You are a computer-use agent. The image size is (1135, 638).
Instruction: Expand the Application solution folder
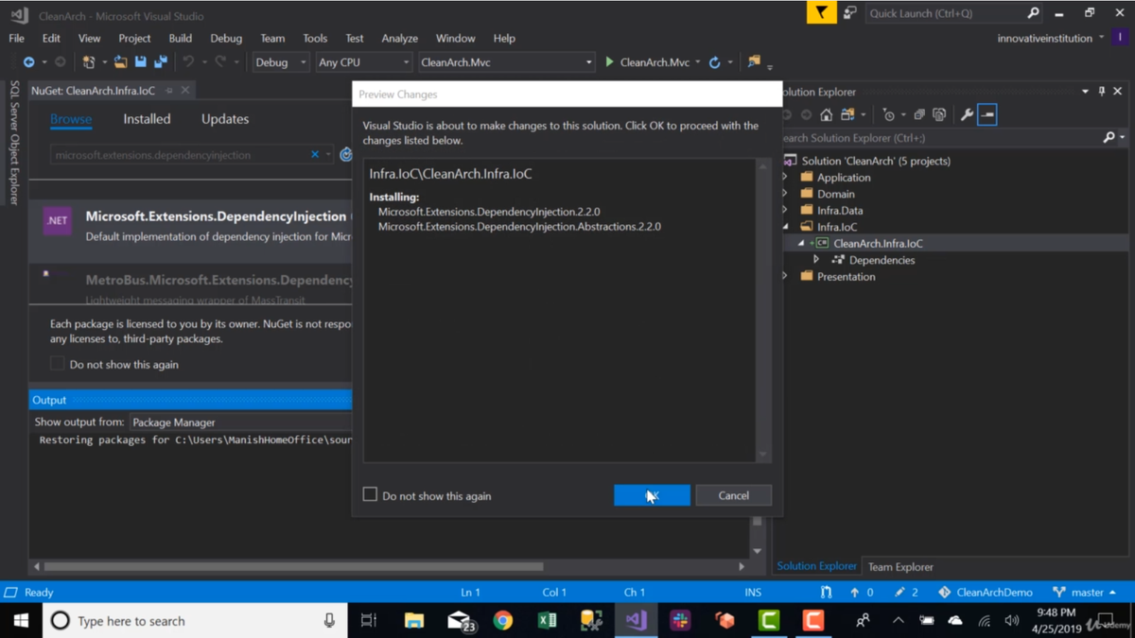pyautogui.click(x=785, y=178)
